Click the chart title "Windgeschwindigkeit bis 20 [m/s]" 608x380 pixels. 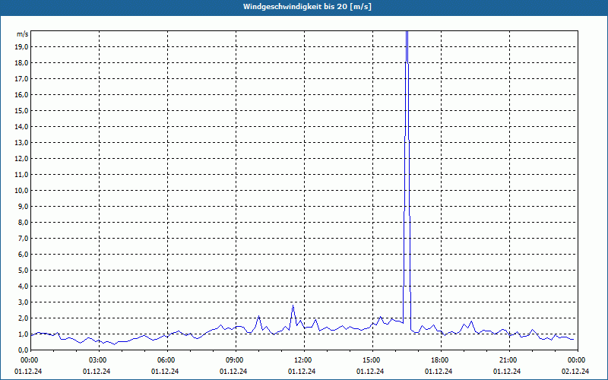[307, 7]
